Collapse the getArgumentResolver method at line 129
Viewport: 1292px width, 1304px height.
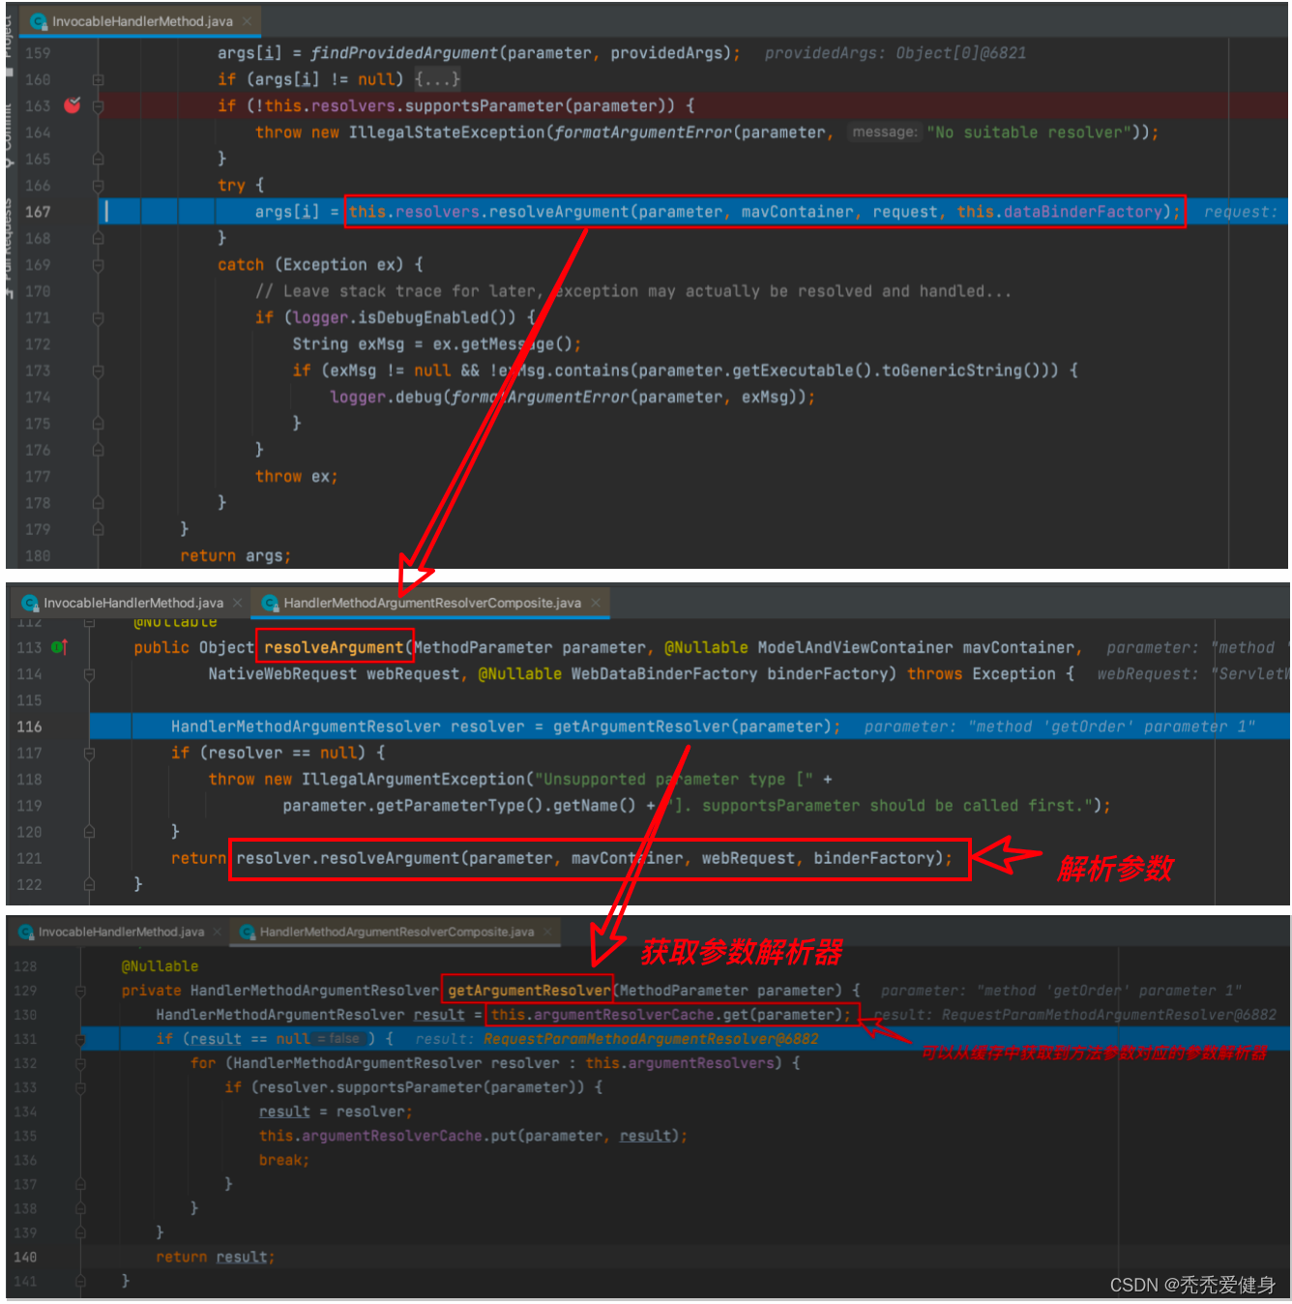tap(80, 991)
